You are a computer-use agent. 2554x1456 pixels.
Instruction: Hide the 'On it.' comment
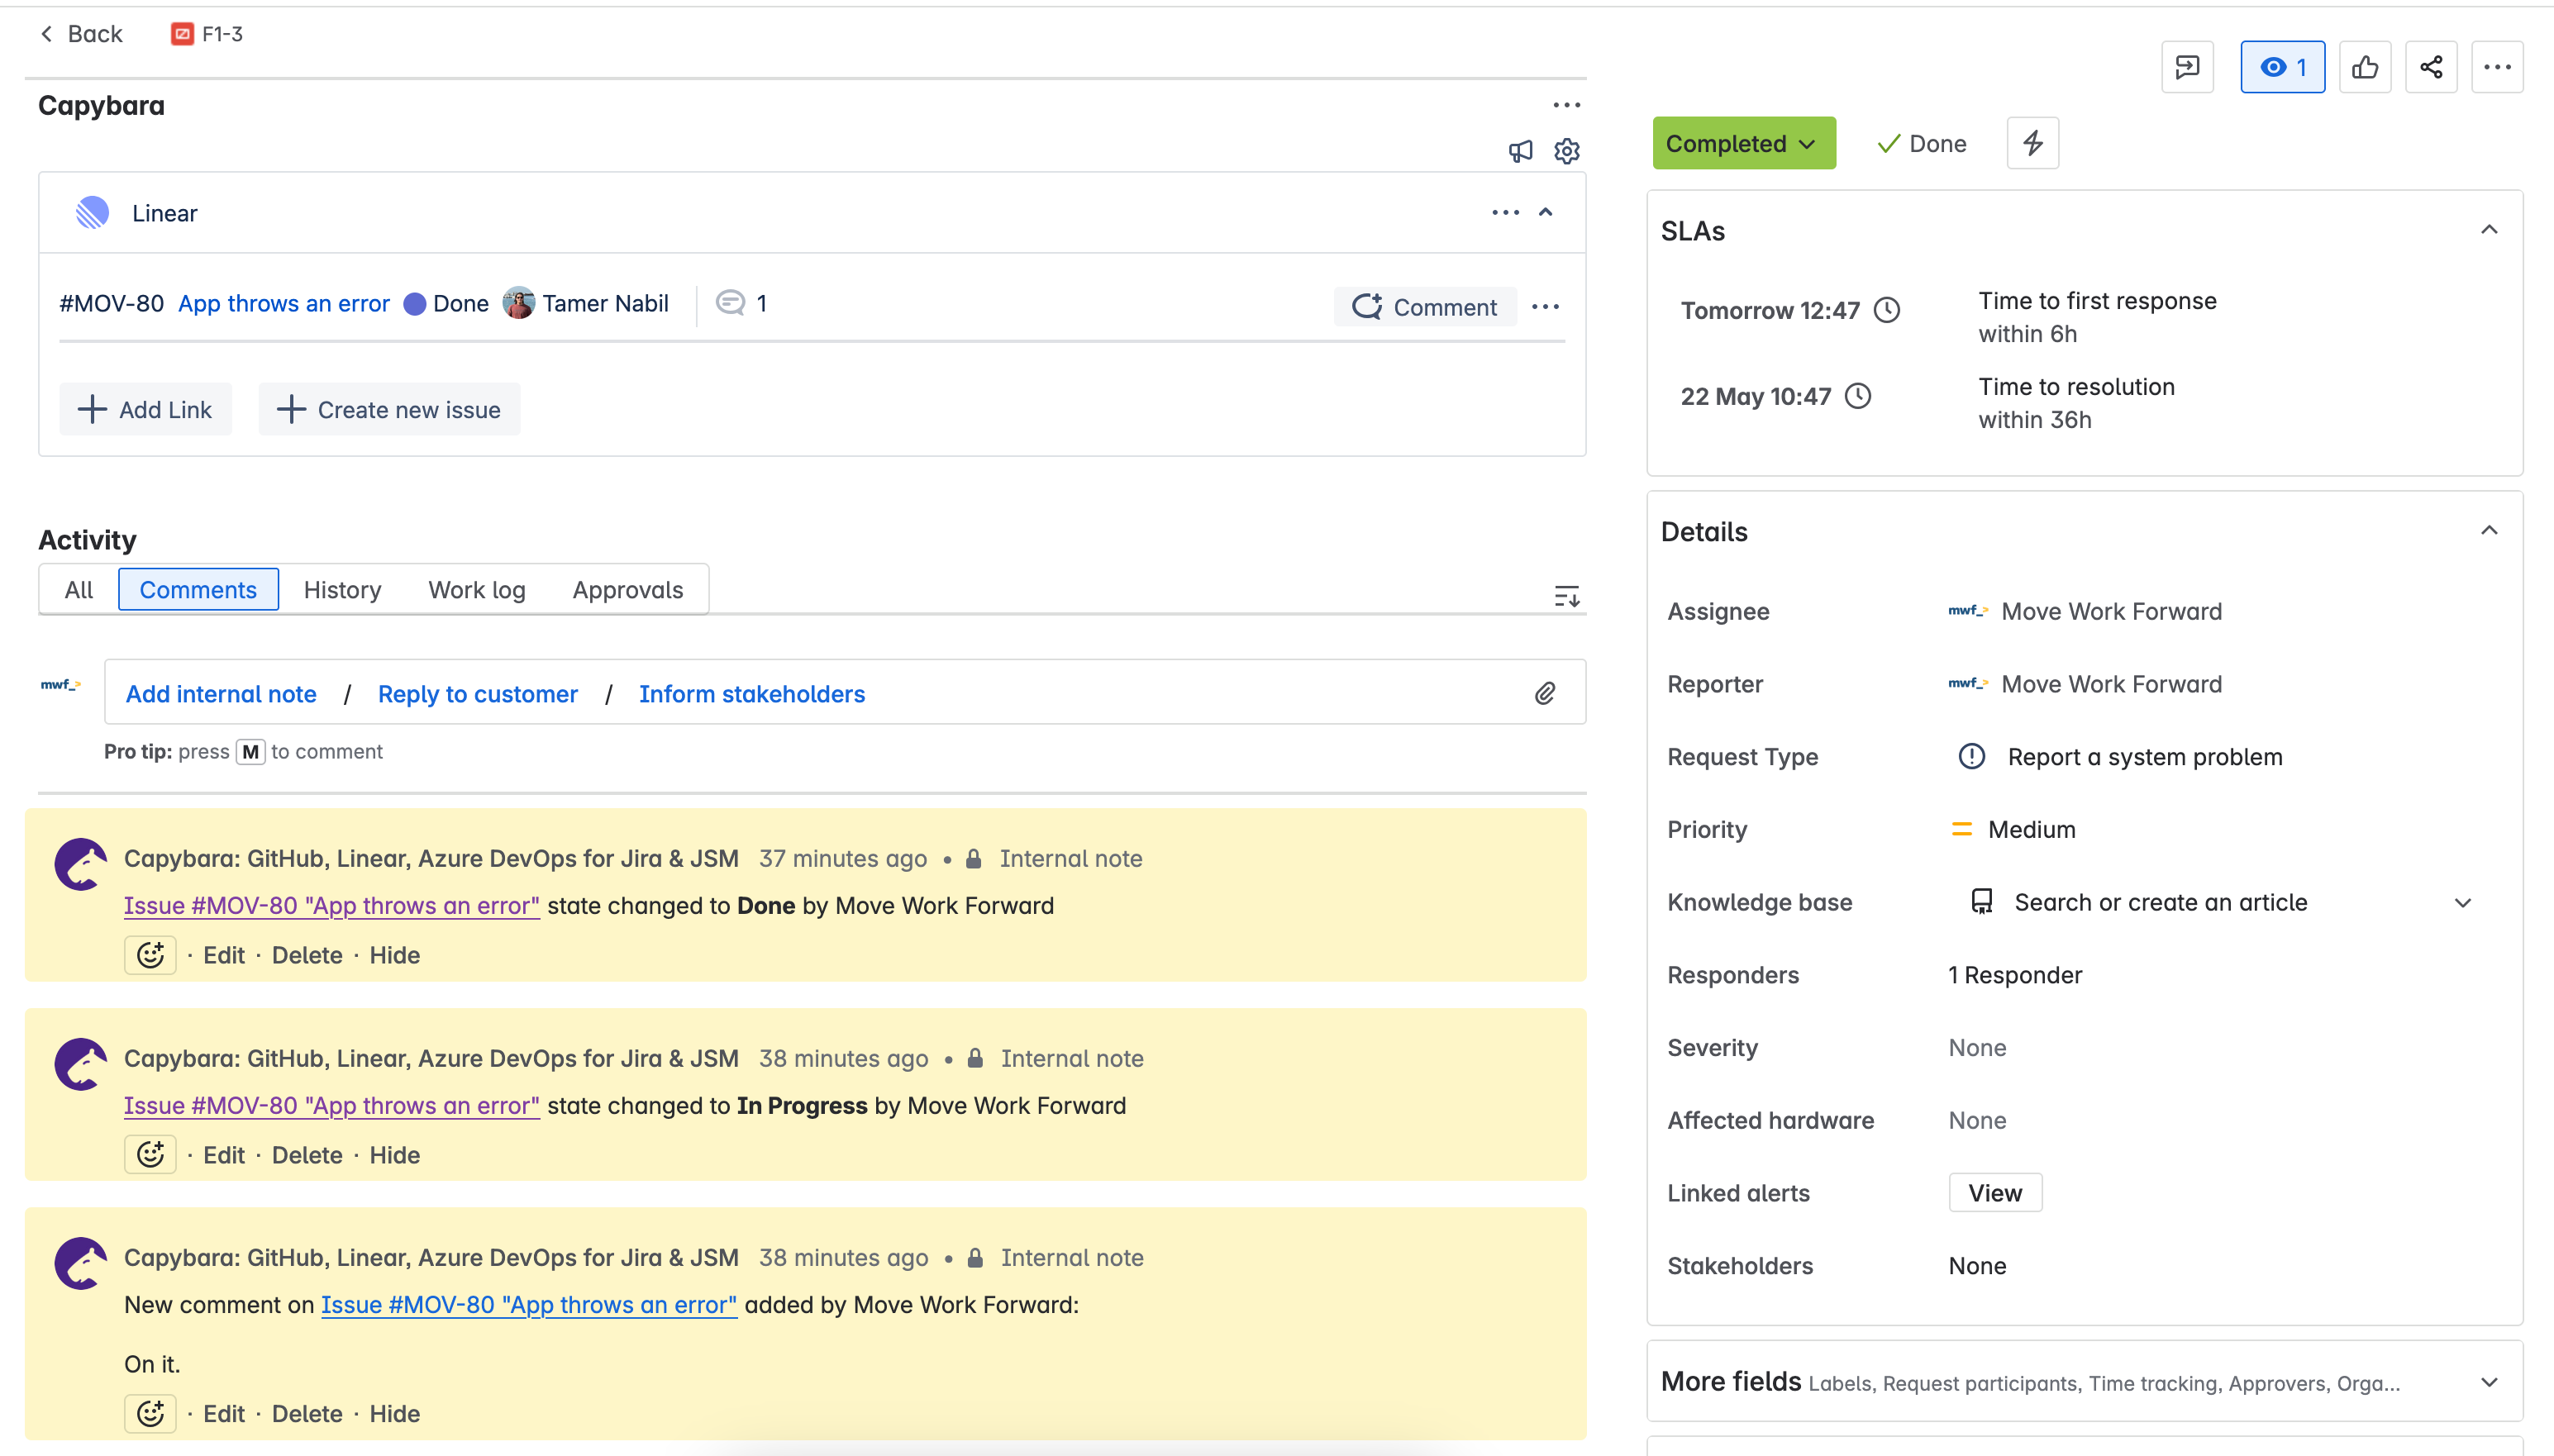[x=394, y=1414]
